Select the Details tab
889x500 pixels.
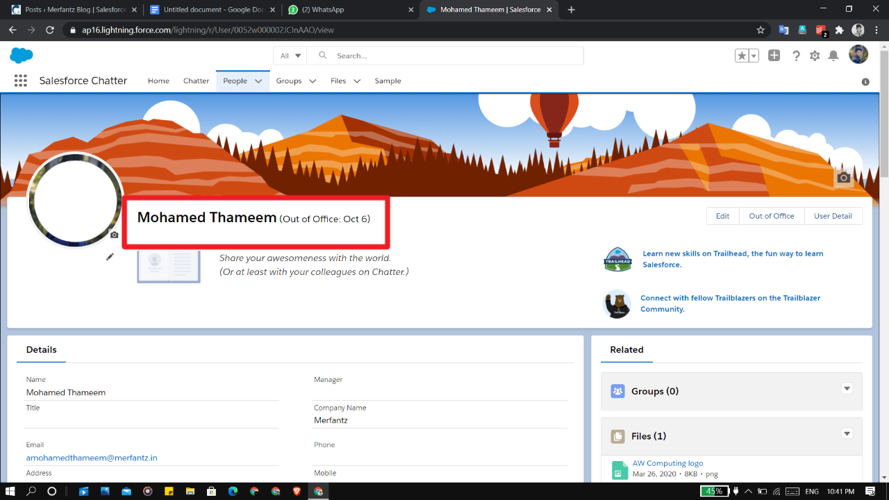(42, 350)
